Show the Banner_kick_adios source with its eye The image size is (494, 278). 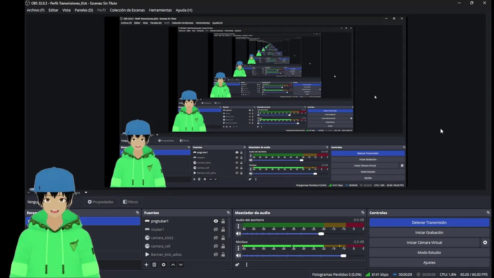(216, 254)
